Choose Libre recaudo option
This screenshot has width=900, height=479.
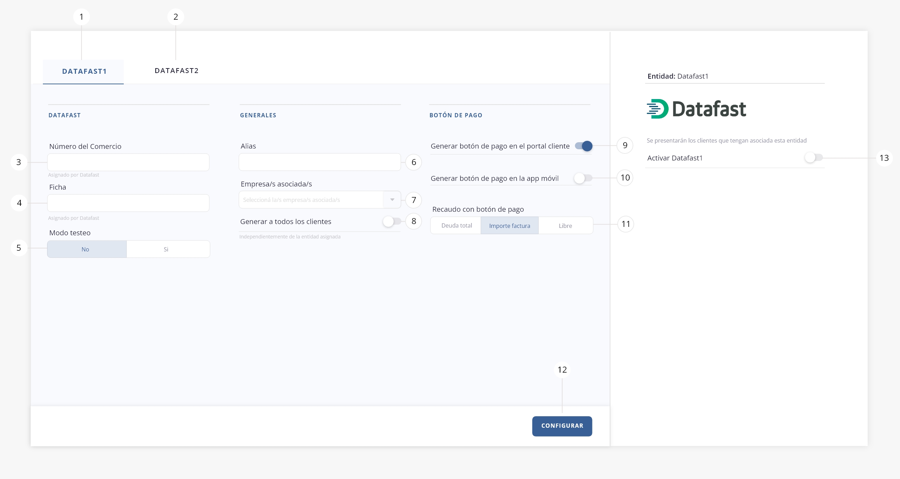tap(565, 226)
